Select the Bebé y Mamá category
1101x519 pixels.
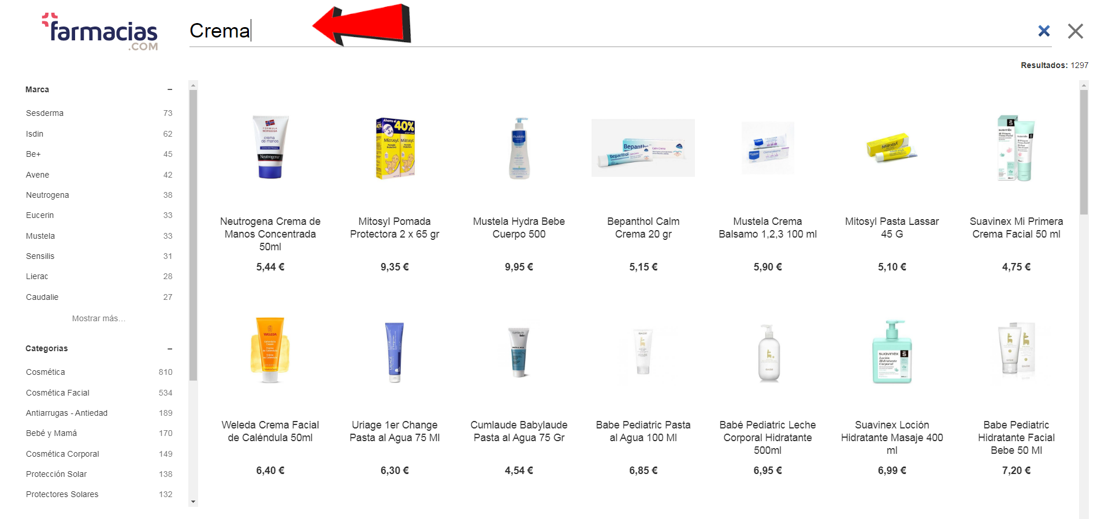pyautogui.click(x=99, y=433)
